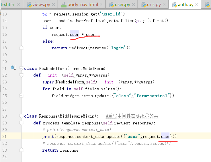Click "form-control" string on line 25
The width and height of the screenshot is (211, 162).
click(x=152, y=96)
